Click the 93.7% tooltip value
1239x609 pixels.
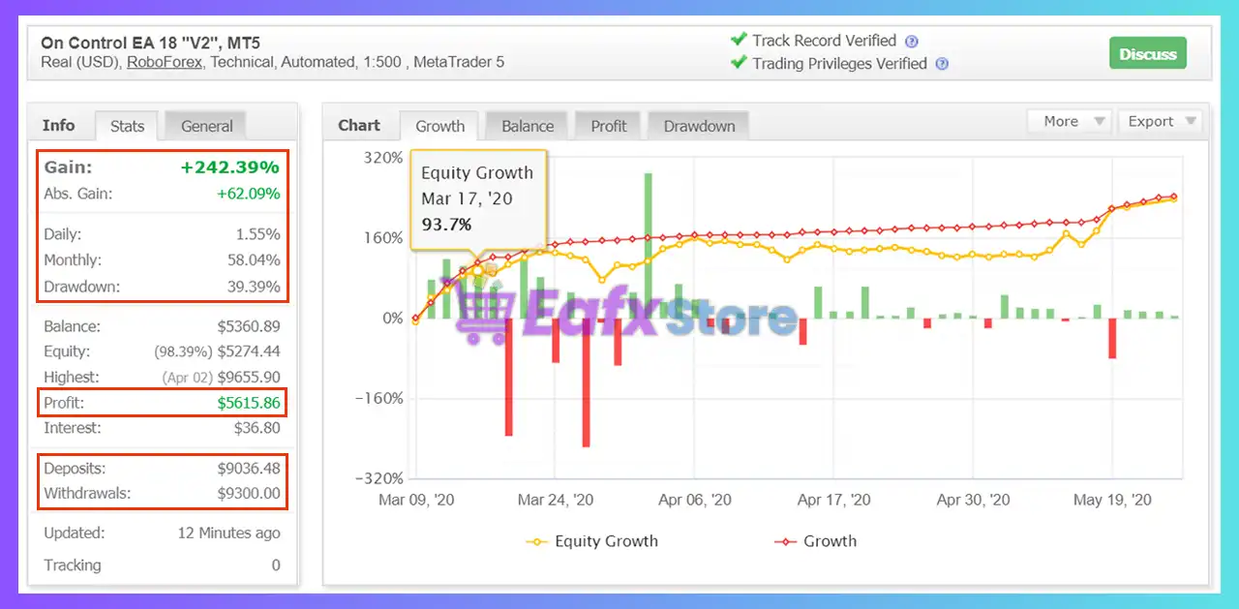click(446, 225)
